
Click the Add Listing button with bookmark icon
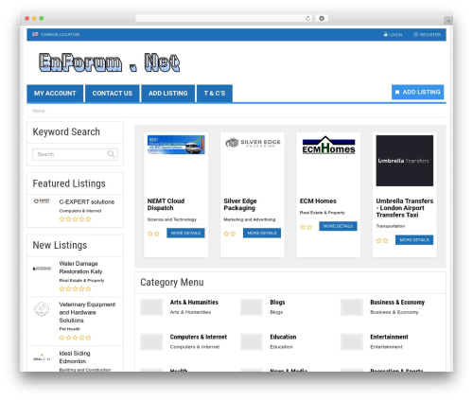pyautogui.click(x=417, y=92)
